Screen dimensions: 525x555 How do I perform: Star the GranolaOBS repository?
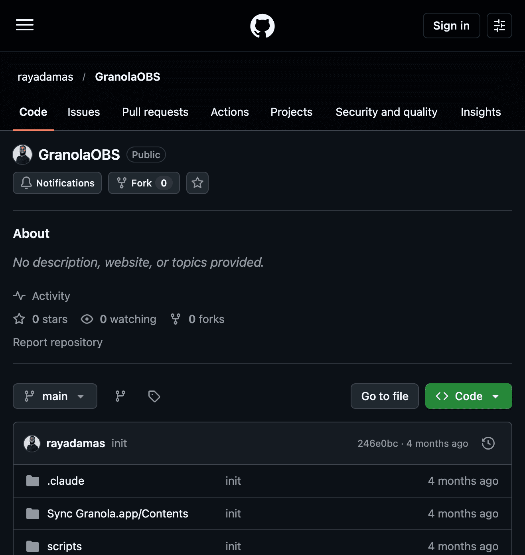197,183
